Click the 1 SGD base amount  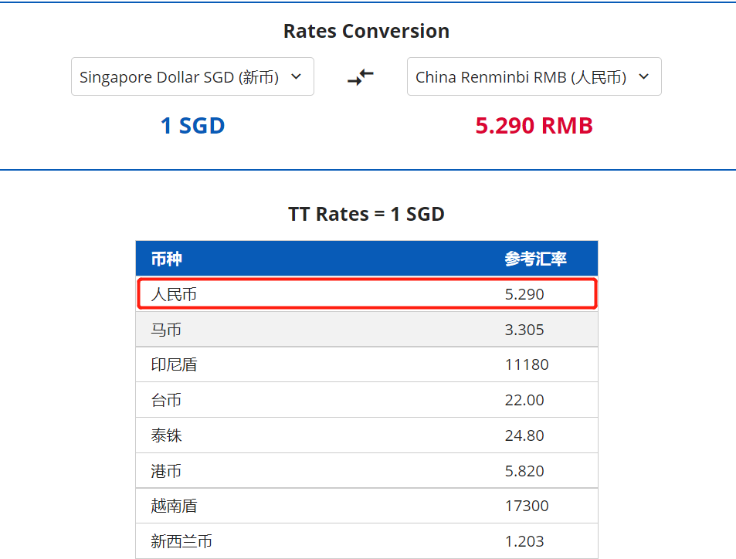192,126
